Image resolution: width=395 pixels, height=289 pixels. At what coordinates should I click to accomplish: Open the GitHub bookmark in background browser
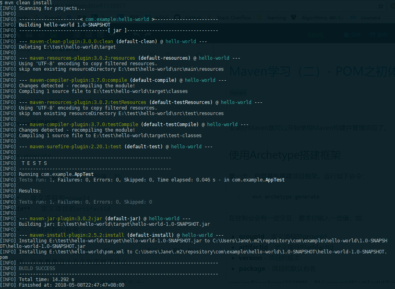click(188, 18)
